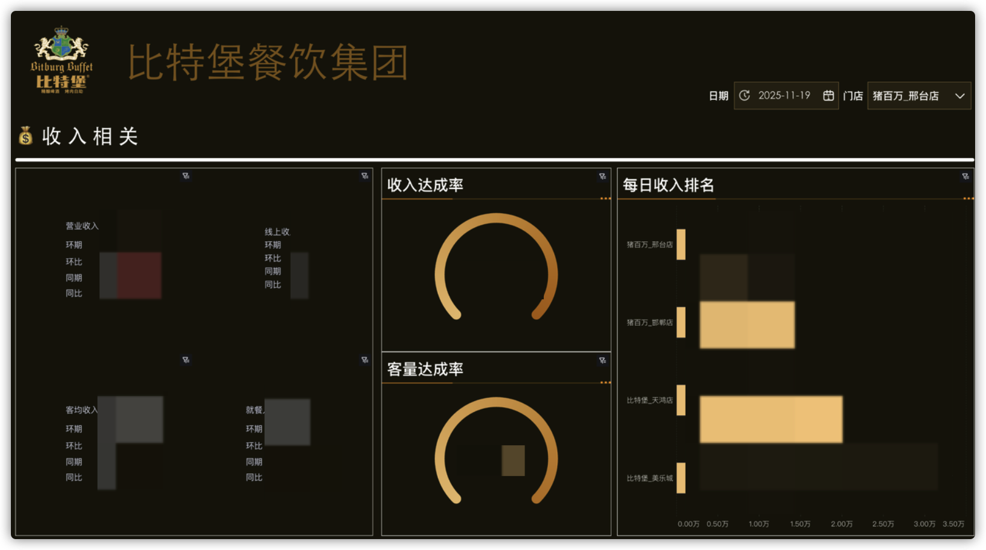Click the small bar for 猪百万_邢台店
The width and height of the screenshot is (986, 550).
[681, 245]
